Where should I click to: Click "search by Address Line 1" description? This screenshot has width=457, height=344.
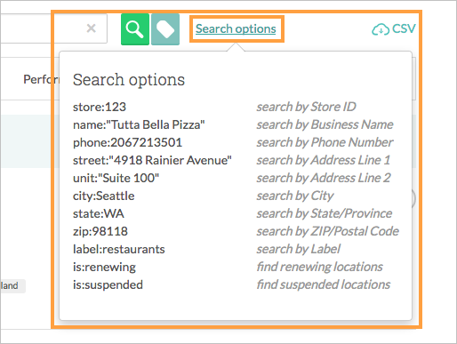(x=324, y=160)
